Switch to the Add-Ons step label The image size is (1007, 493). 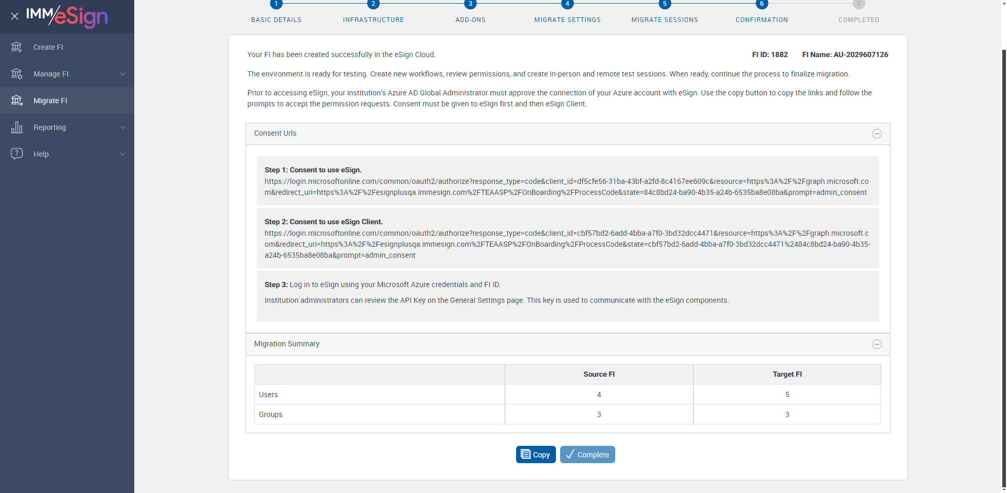(x=470, y=20)
